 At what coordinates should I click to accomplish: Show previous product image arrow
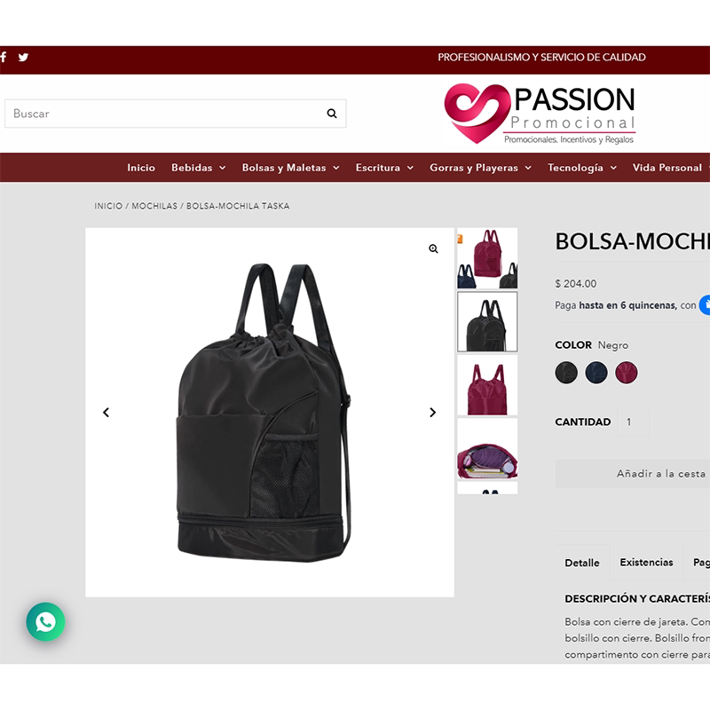pos(106,413)
